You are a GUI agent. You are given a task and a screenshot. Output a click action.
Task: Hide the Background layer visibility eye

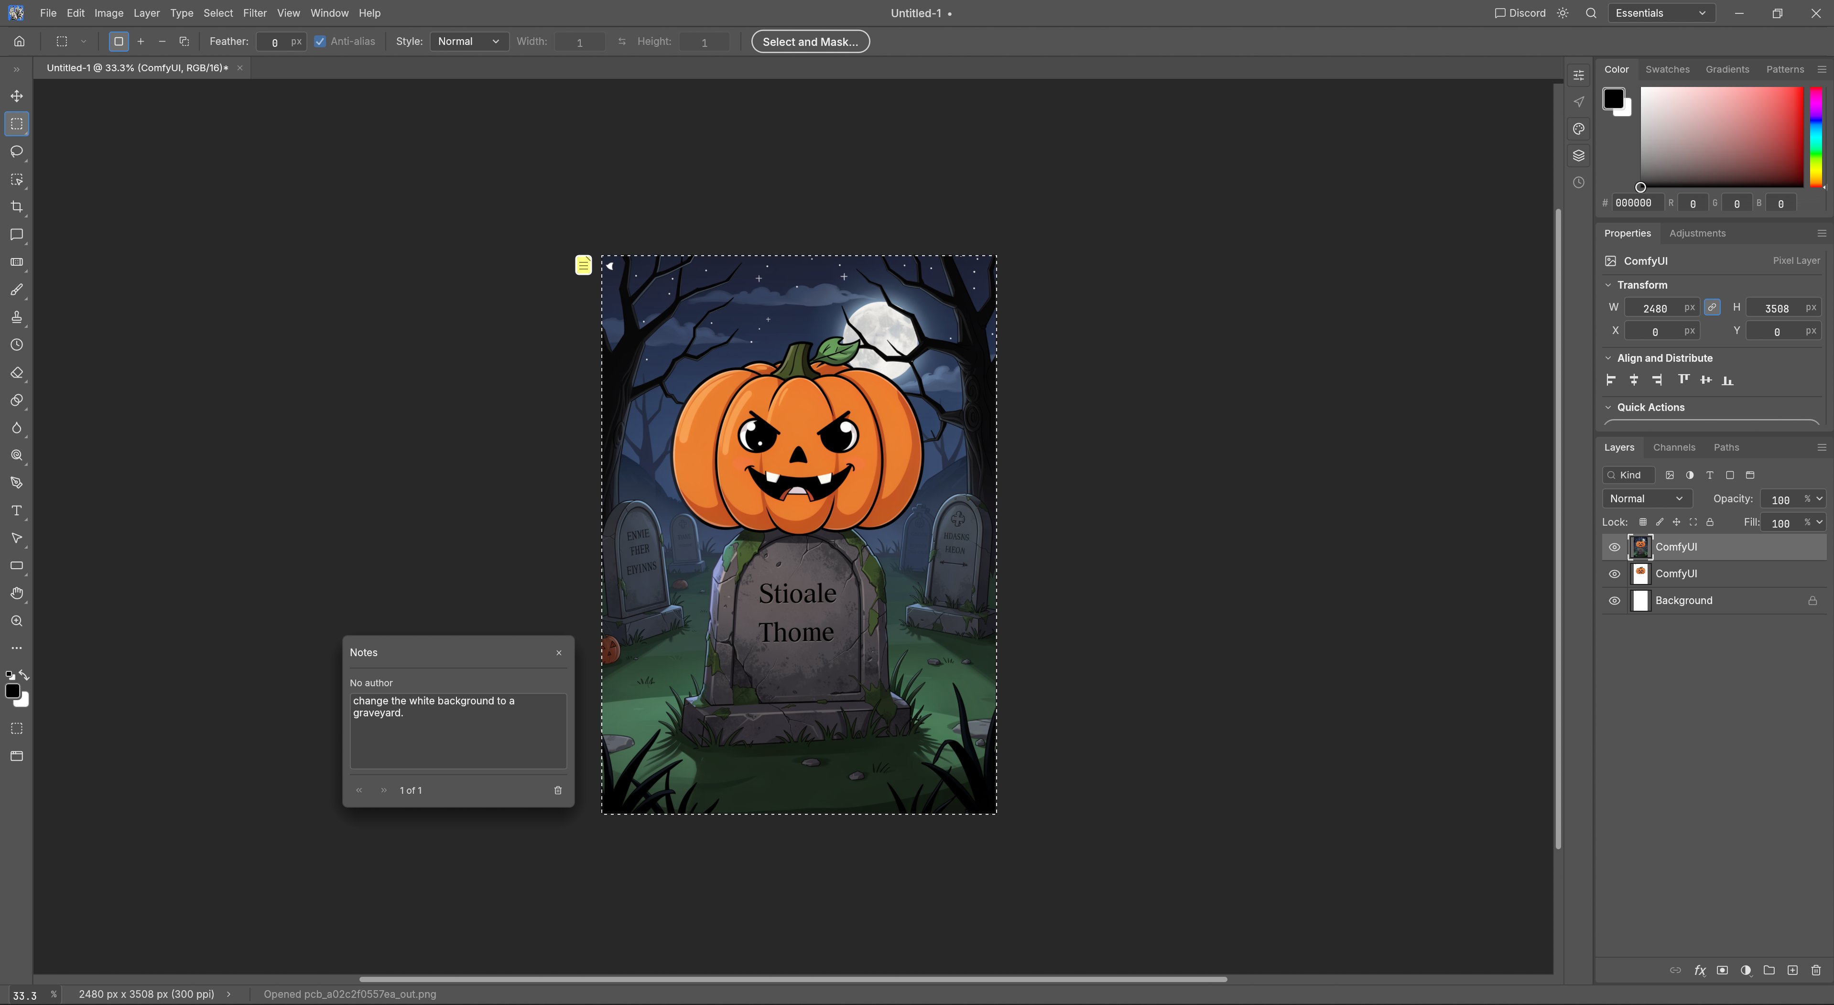(1614, 601)
